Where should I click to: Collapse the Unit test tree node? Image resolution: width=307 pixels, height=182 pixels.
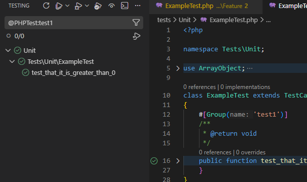(8, 51)
